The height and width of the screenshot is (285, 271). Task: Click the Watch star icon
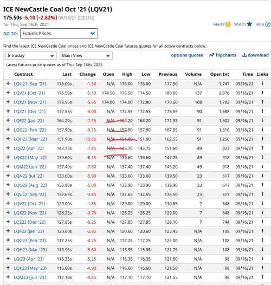click(249, 24)
